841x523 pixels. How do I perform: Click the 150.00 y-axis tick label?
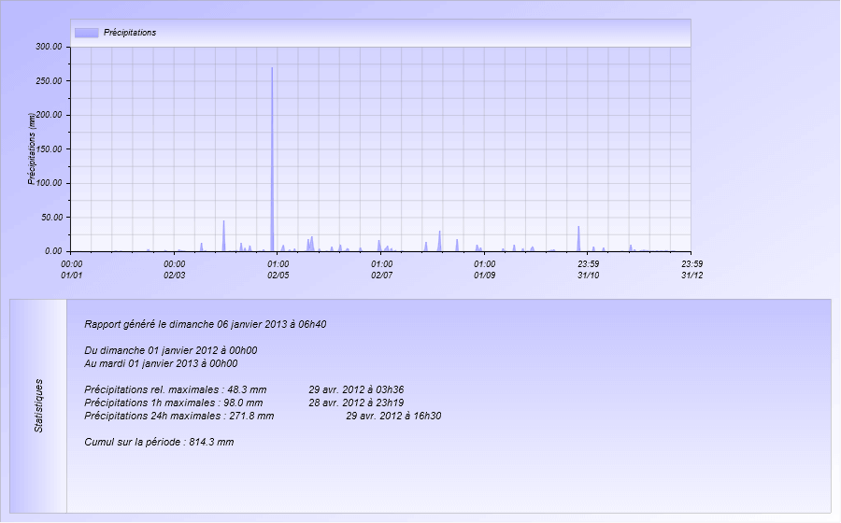pyautogui.click(x=49, y=149)
